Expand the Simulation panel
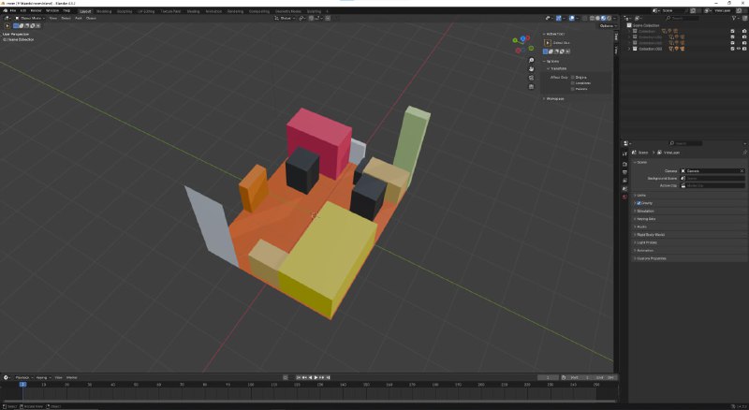This screenshot has height=410, width=749. tap(645, 211)
